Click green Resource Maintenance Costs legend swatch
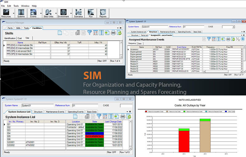Screen dimensions: 246x157 click(x=184, y=112)
